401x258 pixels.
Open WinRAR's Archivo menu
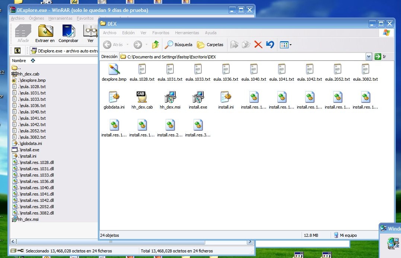coord(17,18)
